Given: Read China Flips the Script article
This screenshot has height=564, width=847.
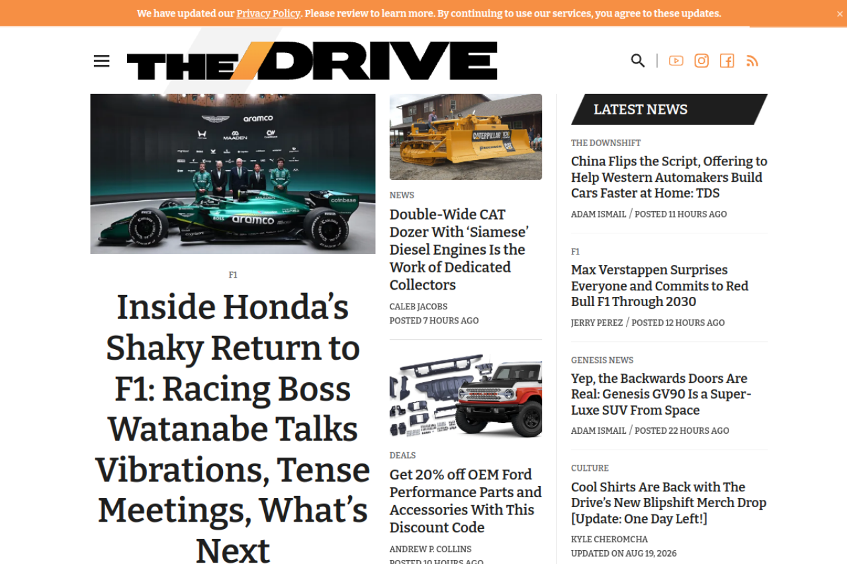Looking at the screenshot, I should coord(669,177).
